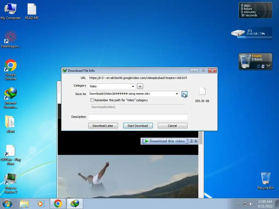
Task: Cancel the download dialog
Action: pos(172,126)
